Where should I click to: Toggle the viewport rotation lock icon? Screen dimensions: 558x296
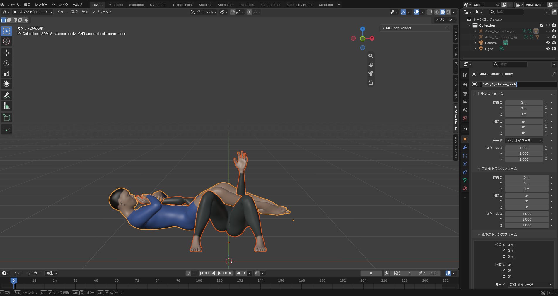[x=371, y=82]
